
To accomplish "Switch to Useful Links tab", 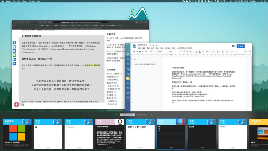I will pyautogui.click(x=142, y=115).
